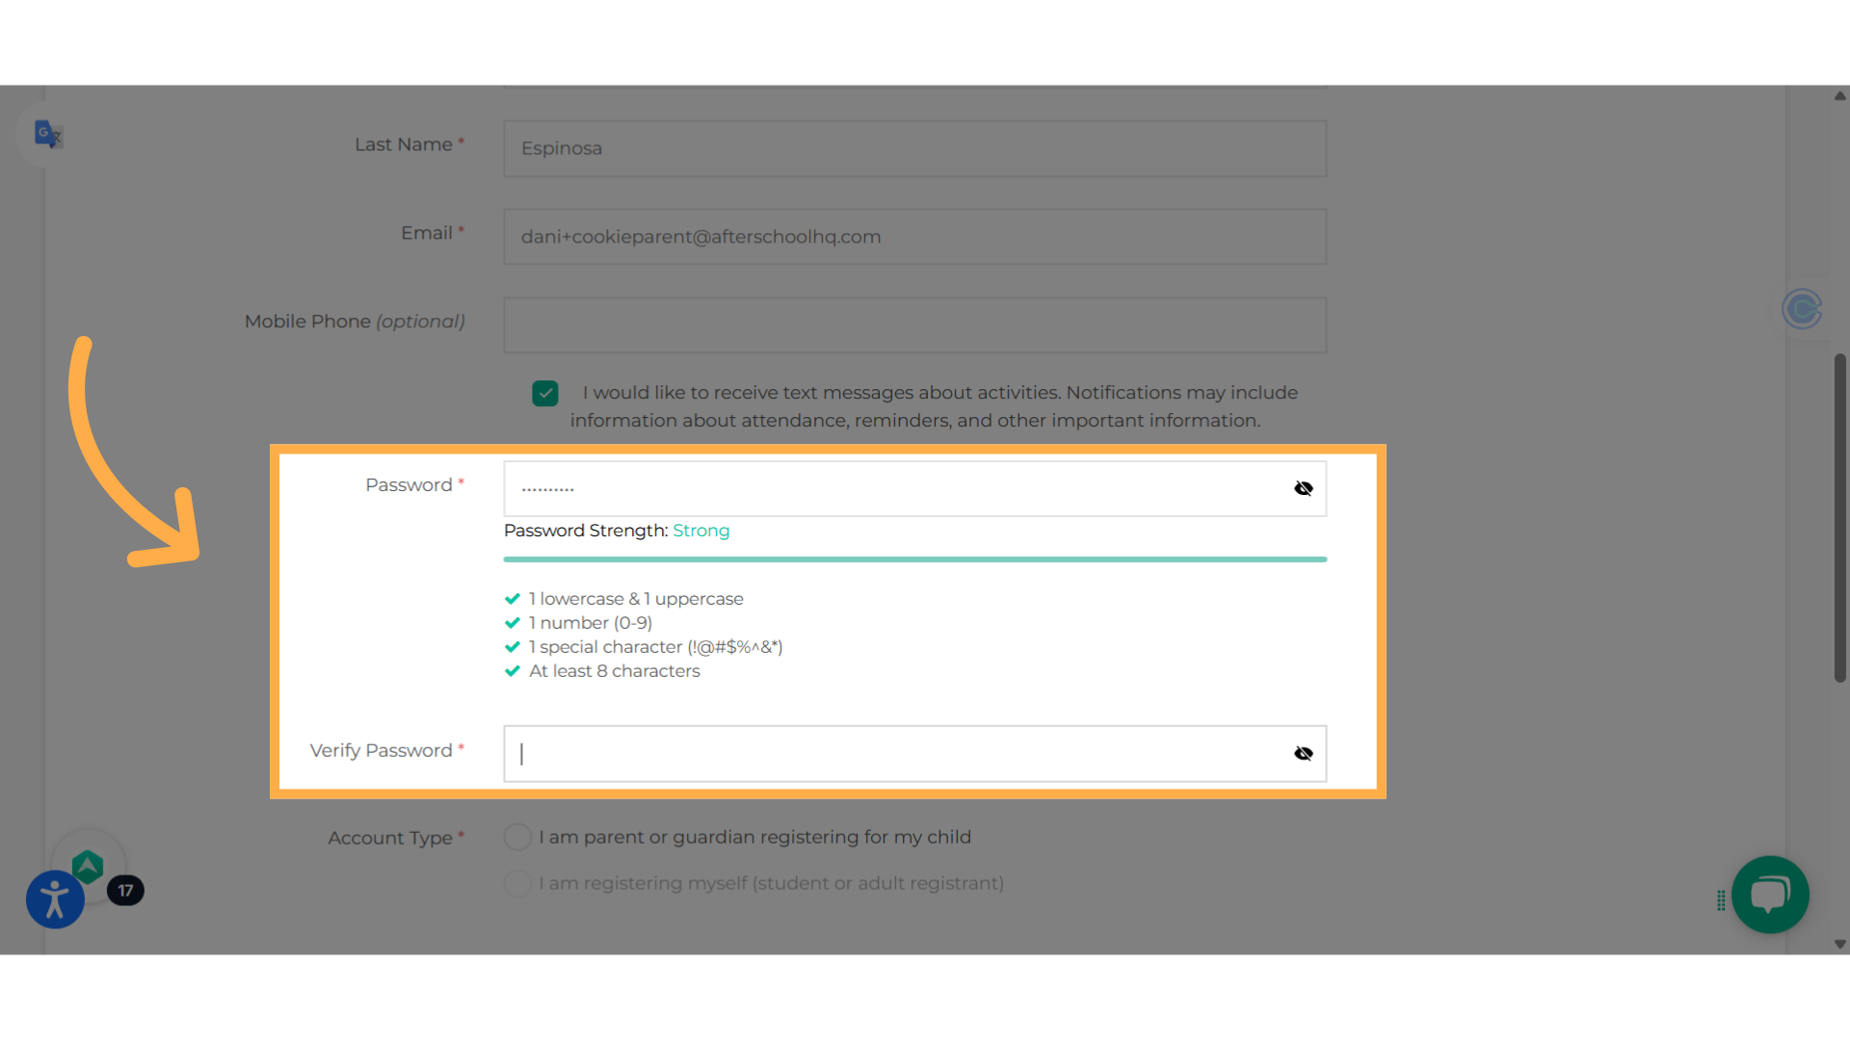Open the live chat bubble
The width and height of the screenshot is (1850, 1040).
click(1770, 895)
